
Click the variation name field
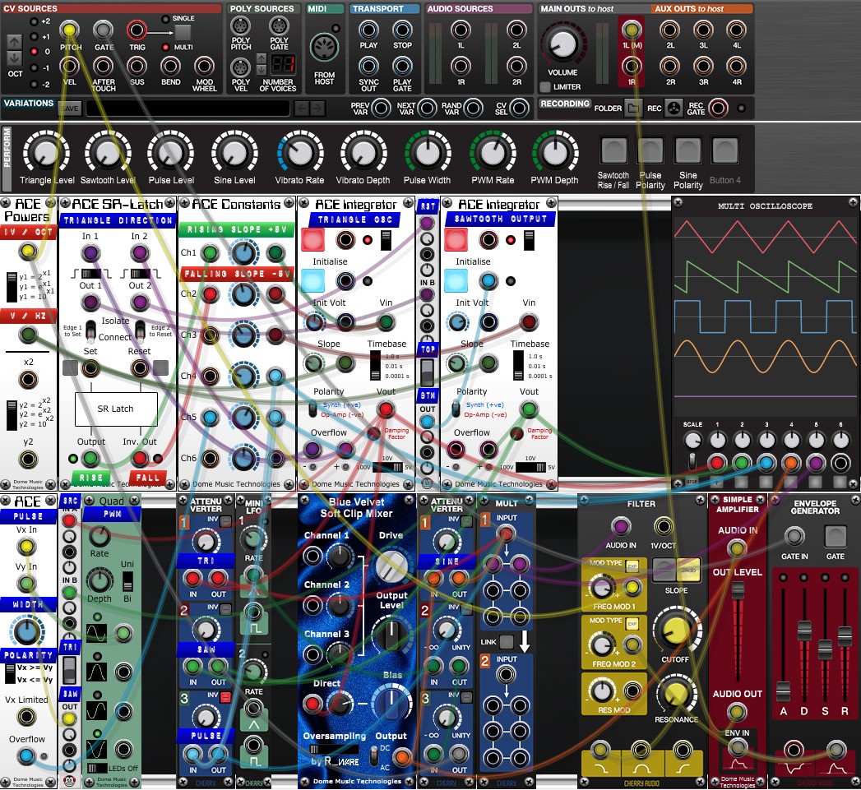pyautogui.click(x=187, y=109)
